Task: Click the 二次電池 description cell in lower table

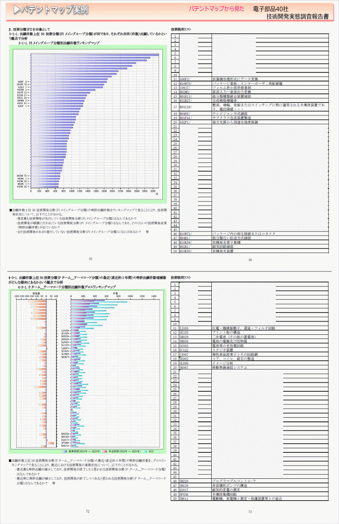Action: (234, 337)
